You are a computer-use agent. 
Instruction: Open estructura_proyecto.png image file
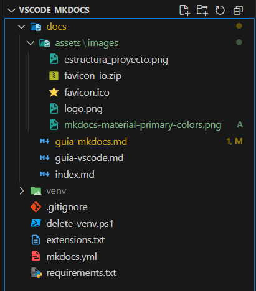click(130, 59)
